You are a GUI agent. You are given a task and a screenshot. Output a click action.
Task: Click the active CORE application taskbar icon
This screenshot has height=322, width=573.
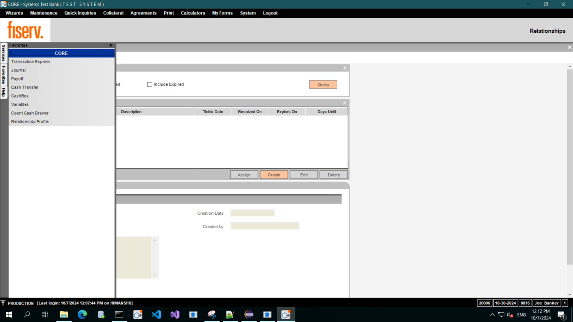pos(286,315)
